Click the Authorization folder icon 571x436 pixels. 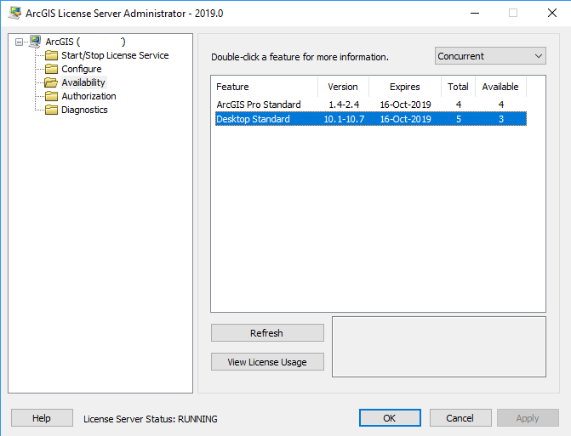(51, 96)
